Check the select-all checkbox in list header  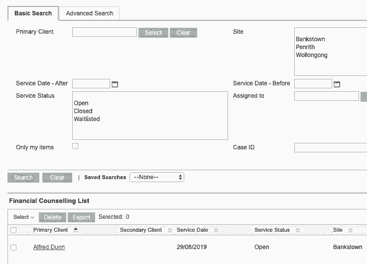click(x=13, y=230)
